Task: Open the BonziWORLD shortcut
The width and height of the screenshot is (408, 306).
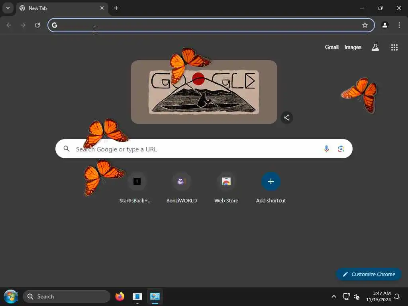Action: (x=181, y=188)
